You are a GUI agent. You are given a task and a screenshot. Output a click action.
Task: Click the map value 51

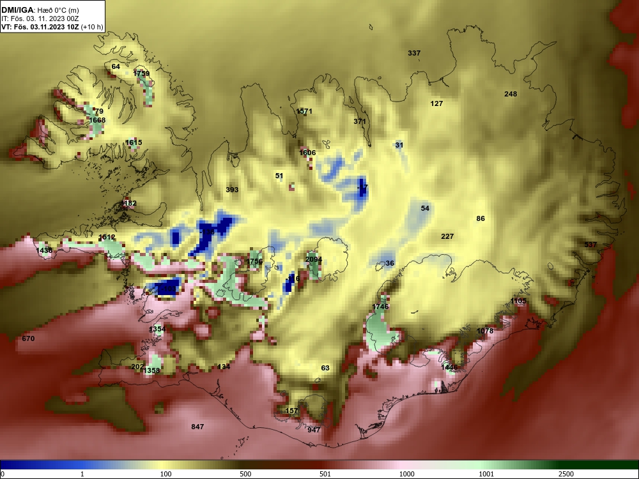click(279, 176)
